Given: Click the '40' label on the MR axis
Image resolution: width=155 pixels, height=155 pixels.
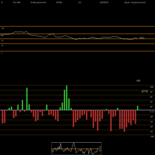Looking at the screenshot, I should pyautogui.click(x=151, y=102).
